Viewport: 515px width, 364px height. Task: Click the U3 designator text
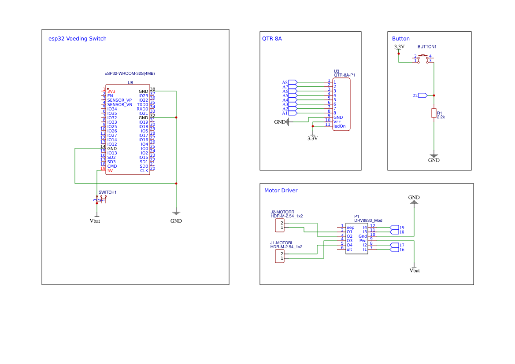click(x=336, y=71)
